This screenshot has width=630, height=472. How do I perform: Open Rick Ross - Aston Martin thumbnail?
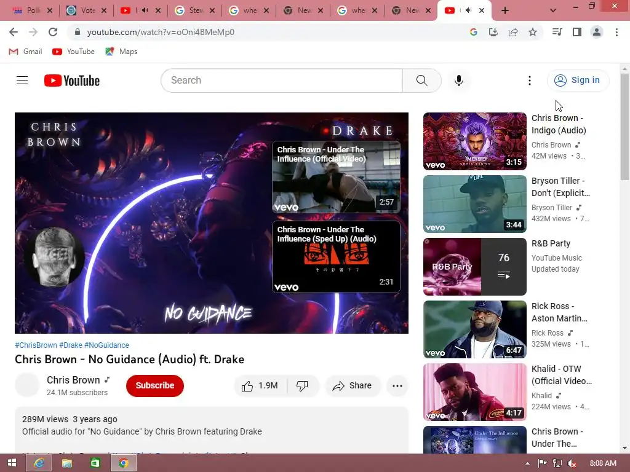pos(474,329)
